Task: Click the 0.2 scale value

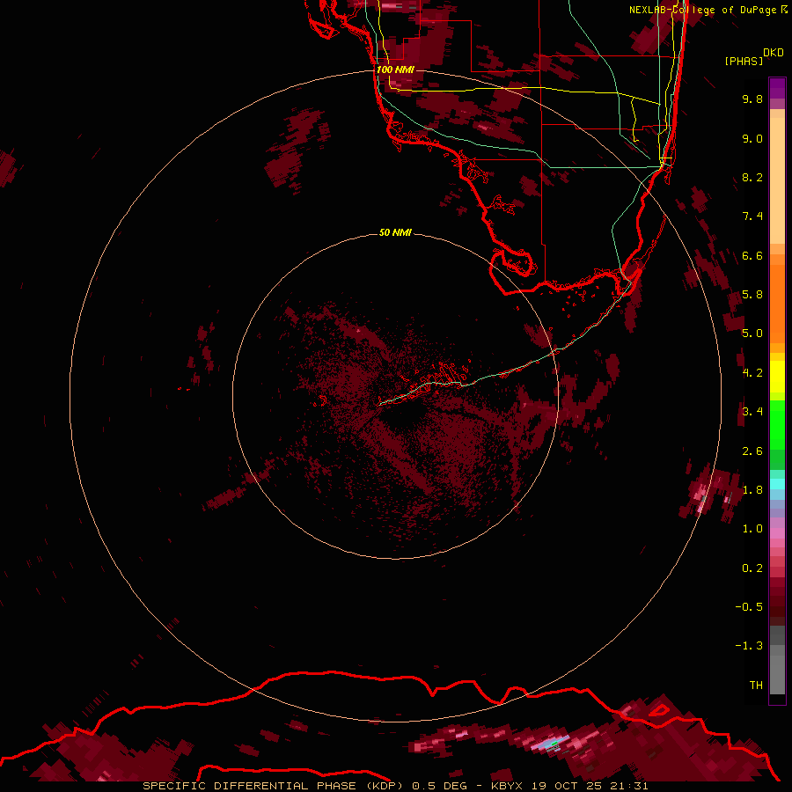Action: click(752, 568)
